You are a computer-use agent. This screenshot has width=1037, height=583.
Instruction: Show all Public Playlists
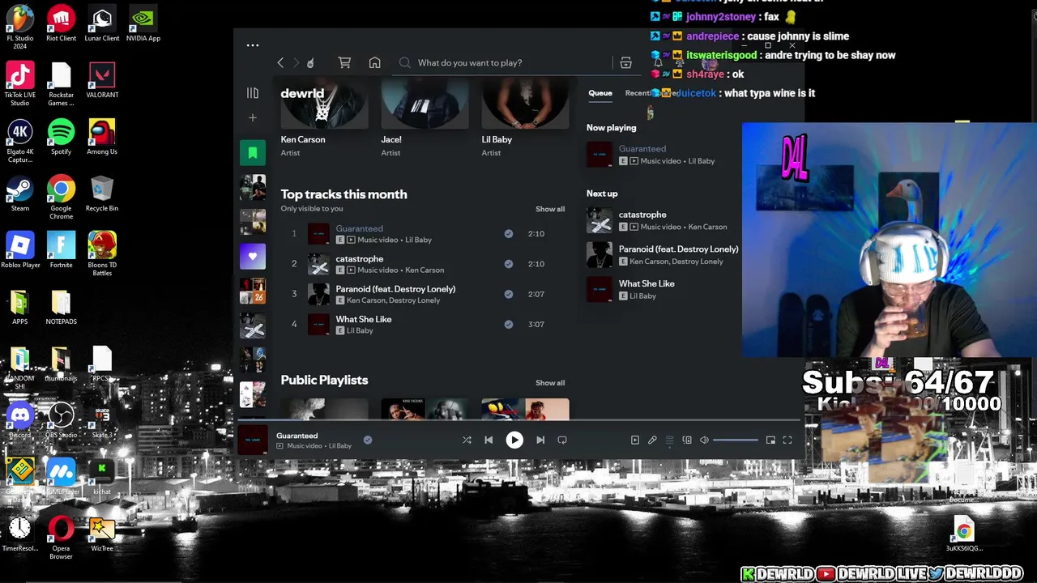[550, 383]
